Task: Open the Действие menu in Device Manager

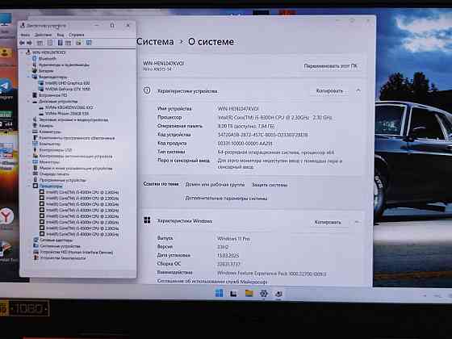Action: pos(43,35)
